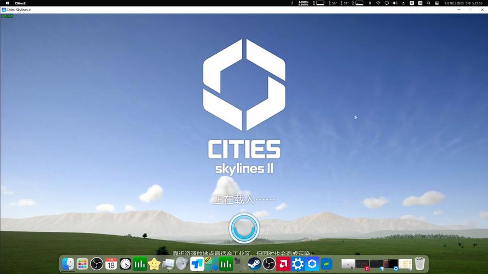Restore the yellowish minimized window beside the Trash
488x274 pixels.
(406, 264)
